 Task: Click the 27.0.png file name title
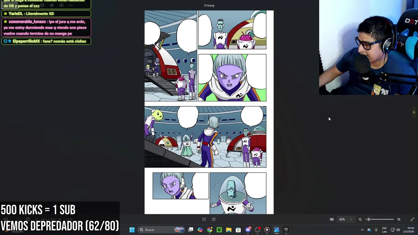click(209, 6)
